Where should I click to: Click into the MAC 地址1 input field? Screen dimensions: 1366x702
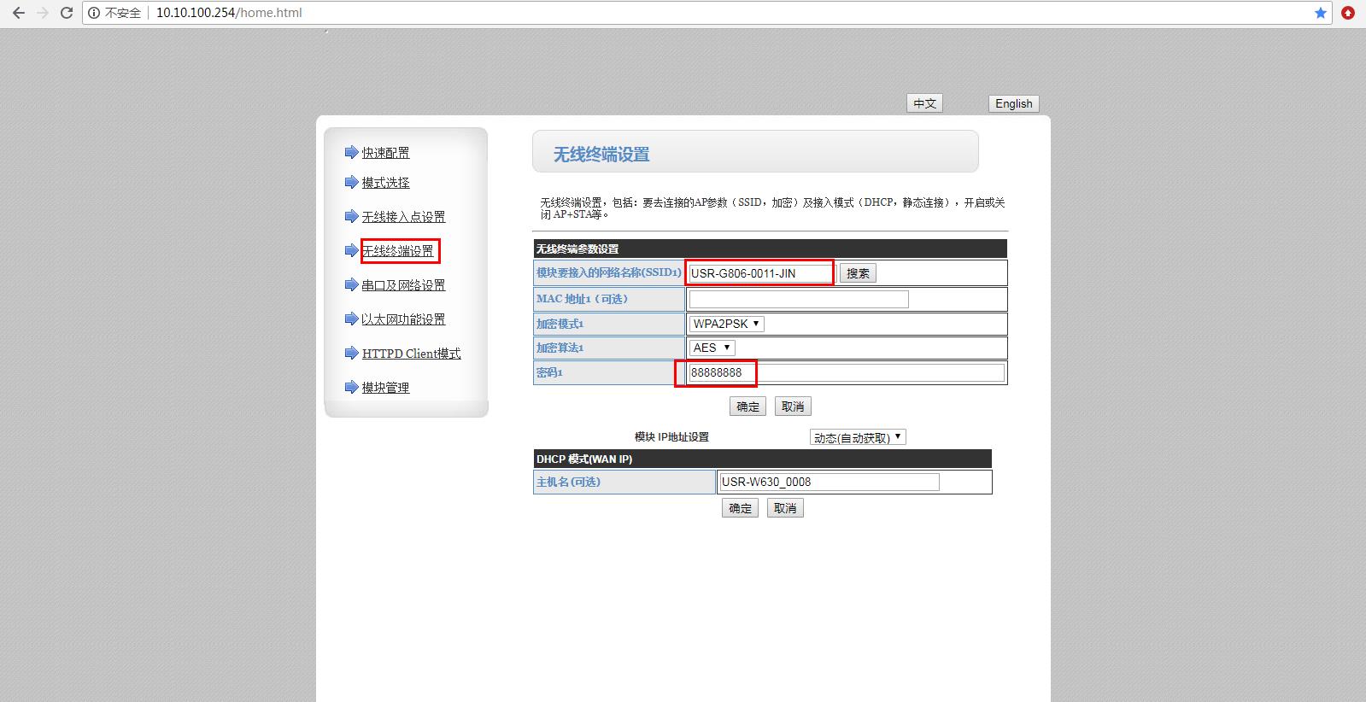798,299
